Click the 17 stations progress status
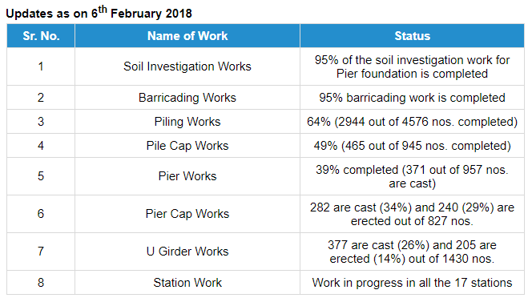 click(x=413, y=283)
